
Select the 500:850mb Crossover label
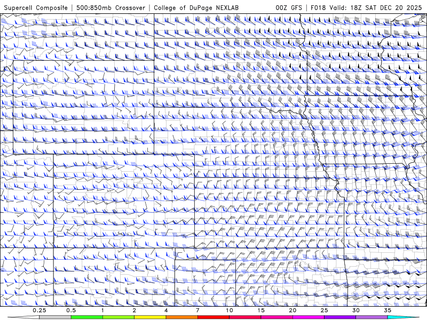click(x=111, y=7)
